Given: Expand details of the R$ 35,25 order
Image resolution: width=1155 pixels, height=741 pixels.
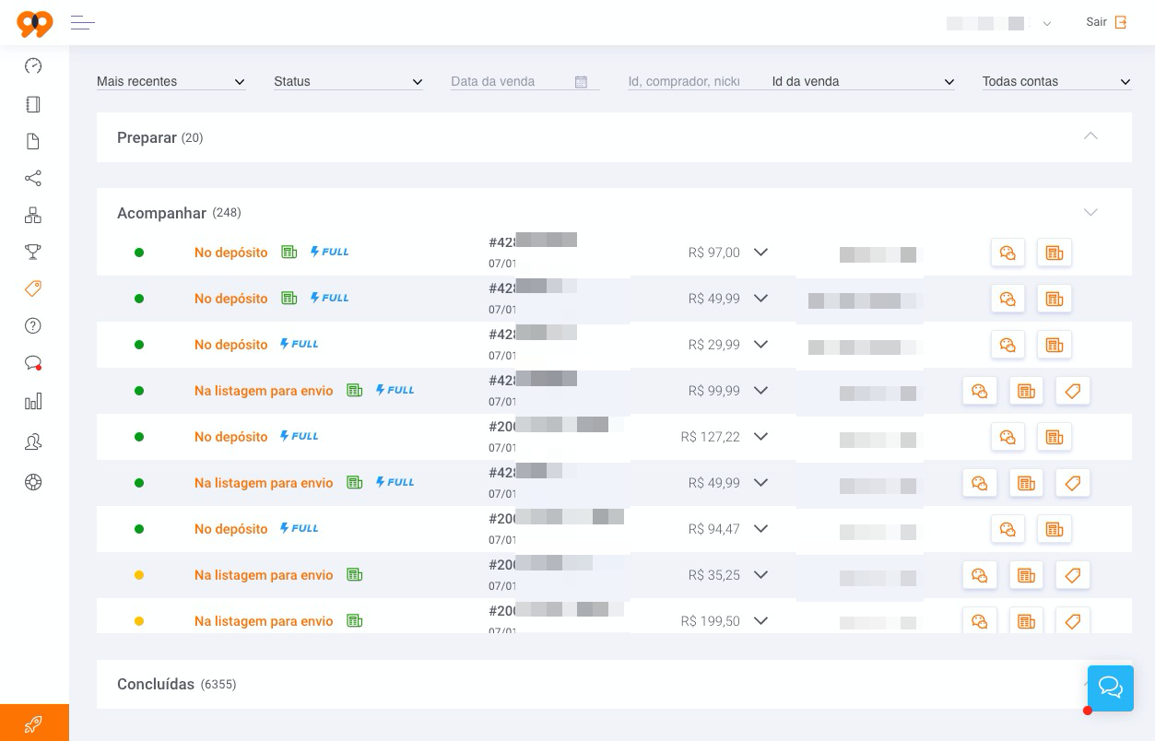Looking at the screenshot, I should point(760,574).
